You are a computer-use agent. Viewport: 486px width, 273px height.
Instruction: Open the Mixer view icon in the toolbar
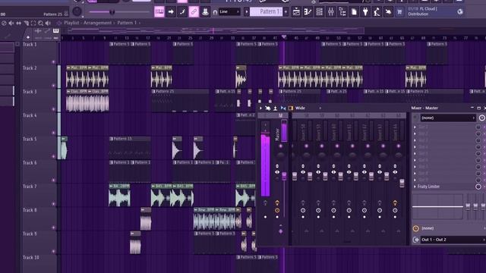click(x=331, y=12)
